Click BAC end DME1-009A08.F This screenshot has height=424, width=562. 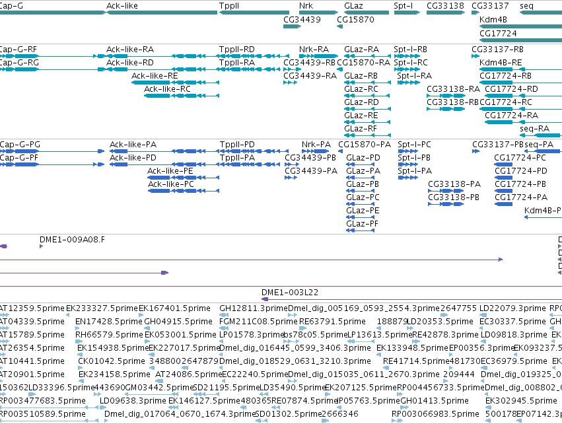[x=73, y=240]
